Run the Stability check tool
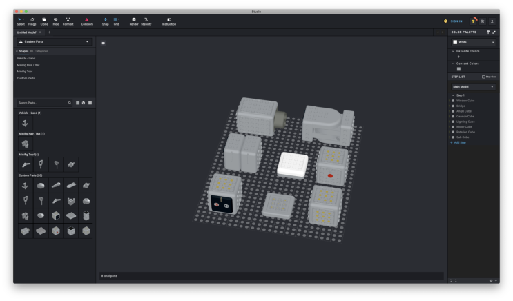This screenshot has width=513, height=301. click(146, 21)
